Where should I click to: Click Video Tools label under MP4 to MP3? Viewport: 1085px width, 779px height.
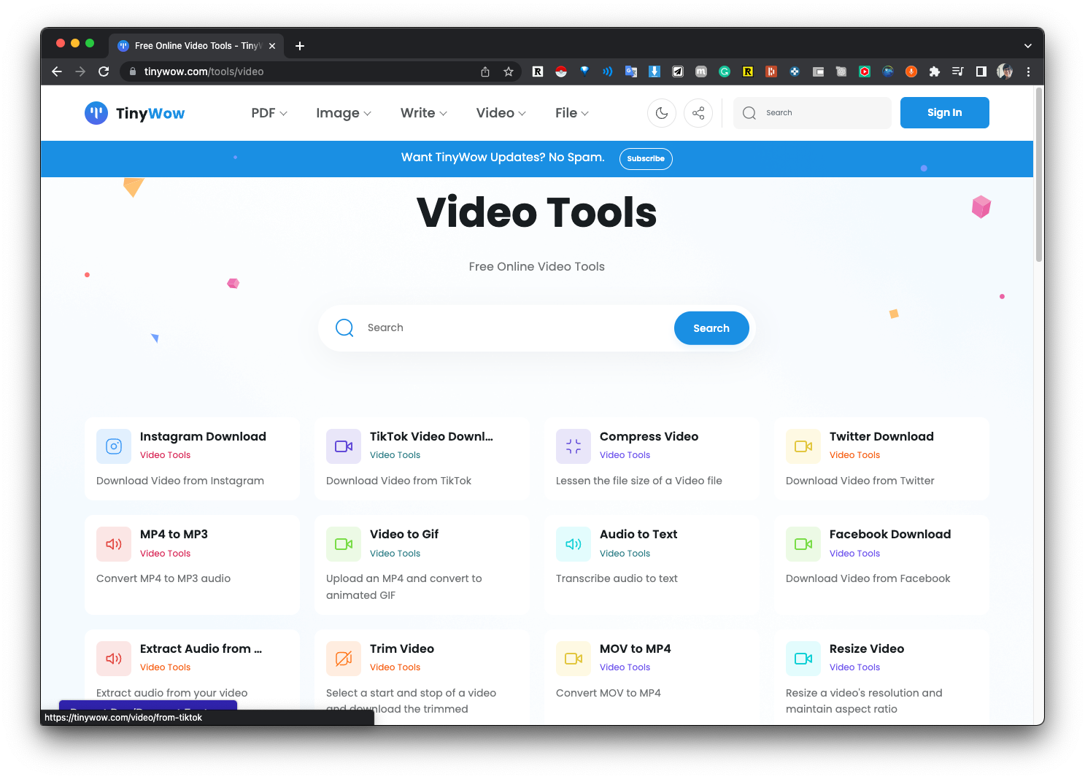pos(165,554)
